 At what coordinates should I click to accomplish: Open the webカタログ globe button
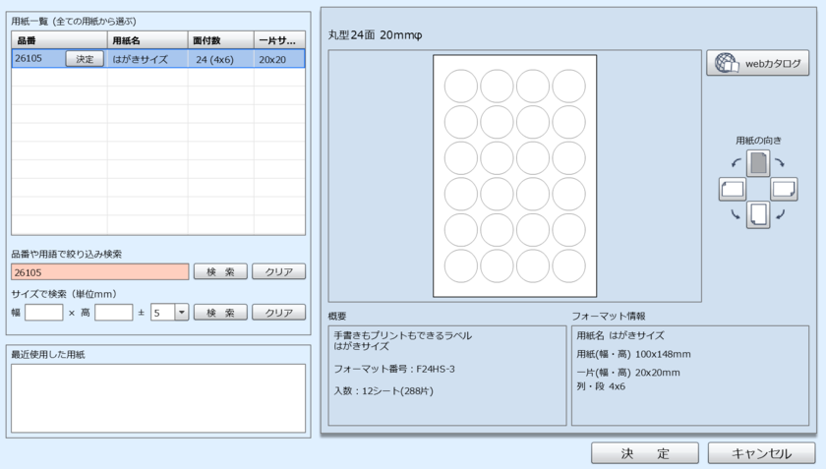757,64
